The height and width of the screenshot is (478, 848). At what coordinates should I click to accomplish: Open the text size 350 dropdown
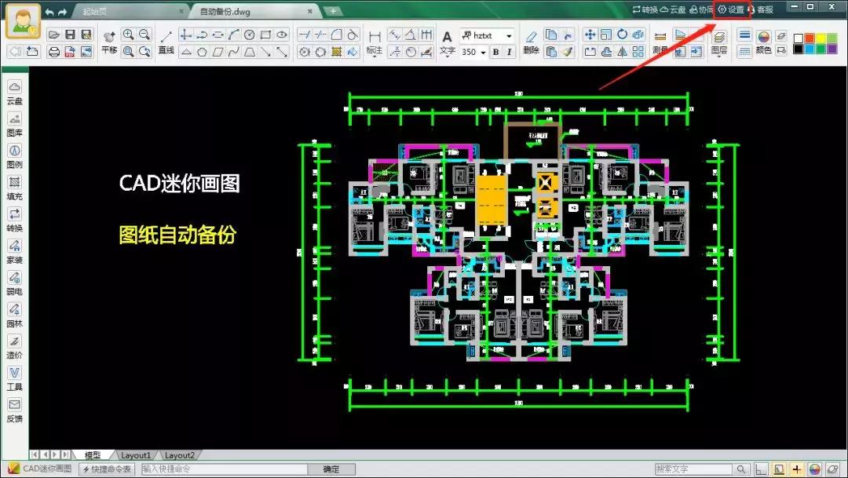(x=483, y=53)
